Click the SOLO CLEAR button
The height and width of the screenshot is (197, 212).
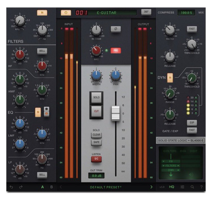96,135
